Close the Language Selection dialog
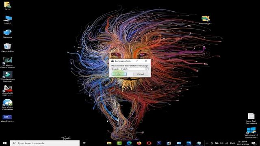 pyautogui.click(x=146, y=61)
